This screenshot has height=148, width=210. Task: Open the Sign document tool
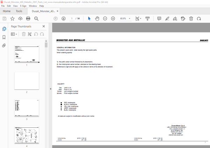click(x=175, y=18)
